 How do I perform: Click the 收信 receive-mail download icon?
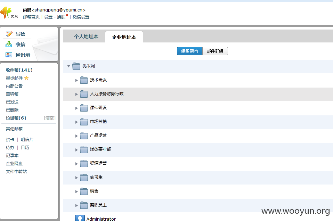[x=9, y=44]
